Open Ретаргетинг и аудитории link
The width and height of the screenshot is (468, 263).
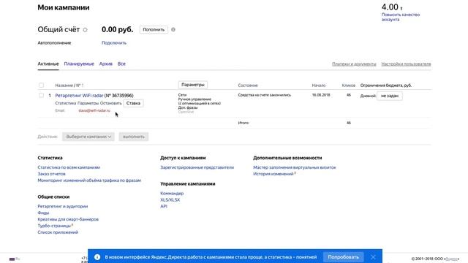(63, 206)
